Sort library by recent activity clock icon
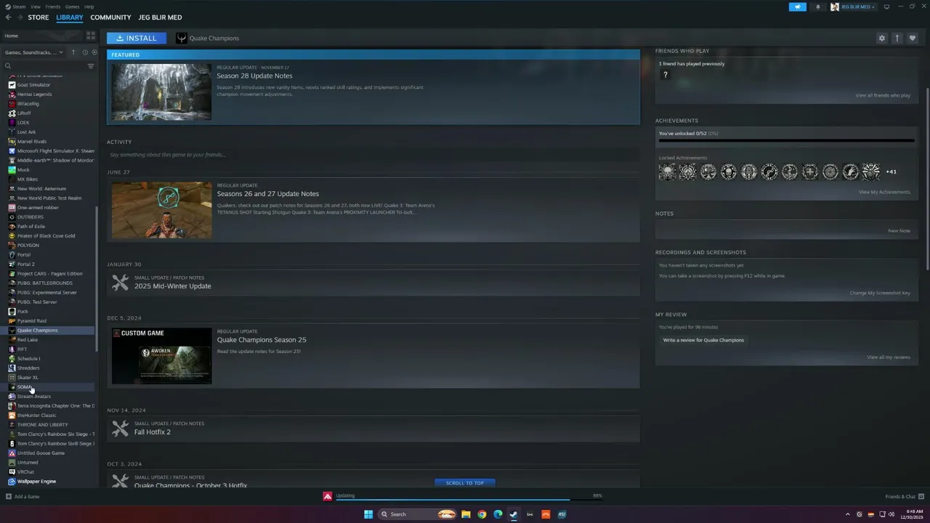This screenshot has width=930, height=523. coord(85,52)
